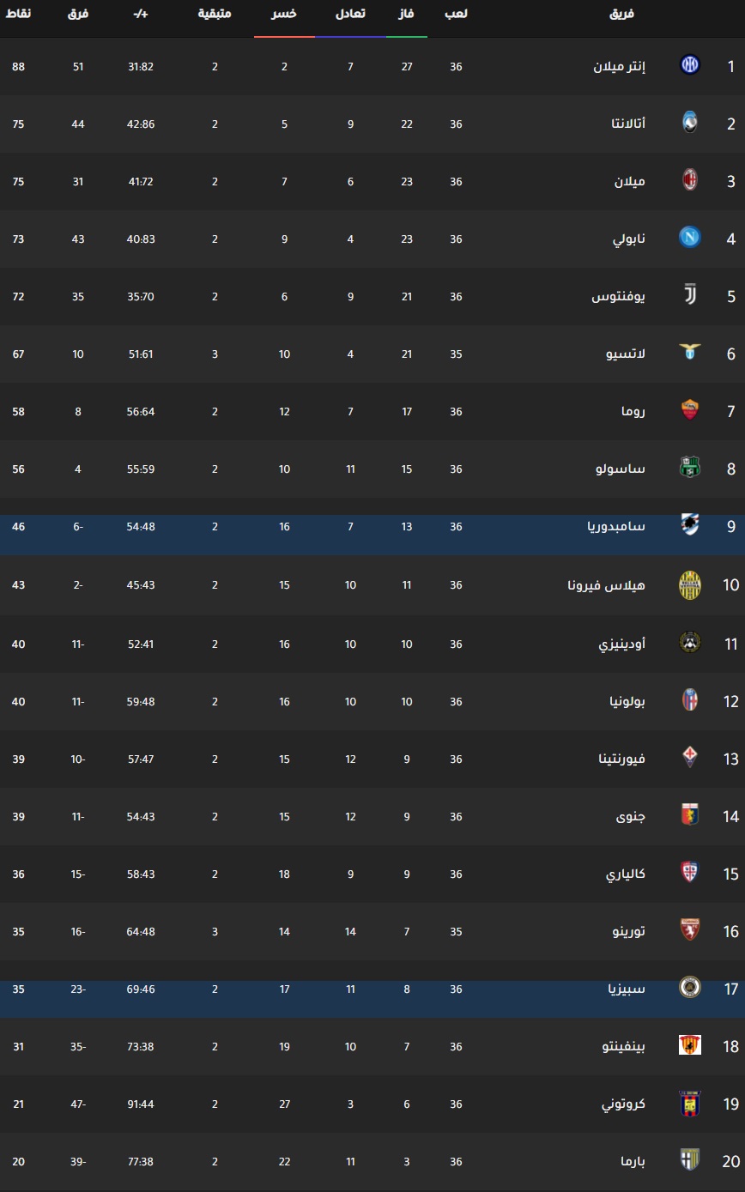Click the Roma club crest

[x=690, y=410]
